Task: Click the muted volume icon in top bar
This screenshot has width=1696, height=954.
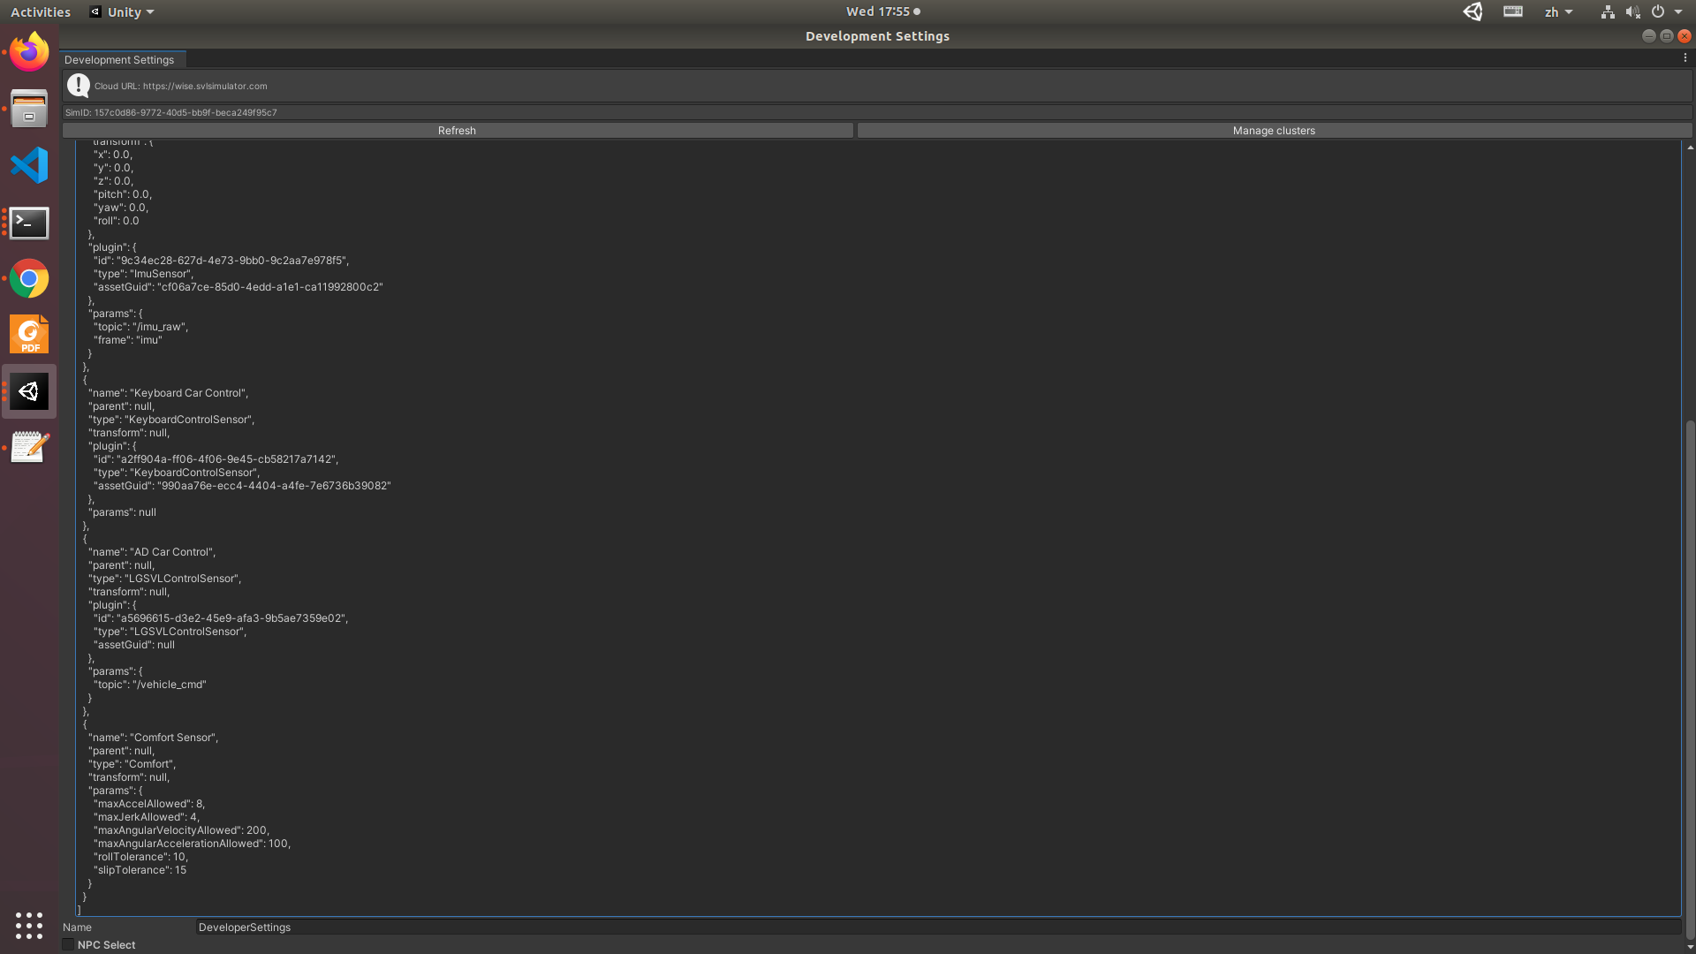Action: 1632,11
